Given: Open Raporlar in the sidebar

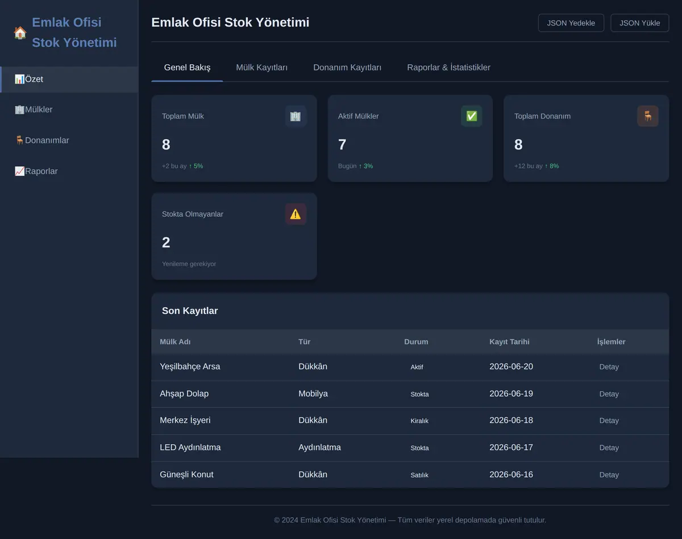Looking at the screenshot, I should 69,171.
